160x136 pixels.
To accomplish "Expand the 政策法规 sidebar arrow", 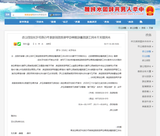I will [152, 81].
